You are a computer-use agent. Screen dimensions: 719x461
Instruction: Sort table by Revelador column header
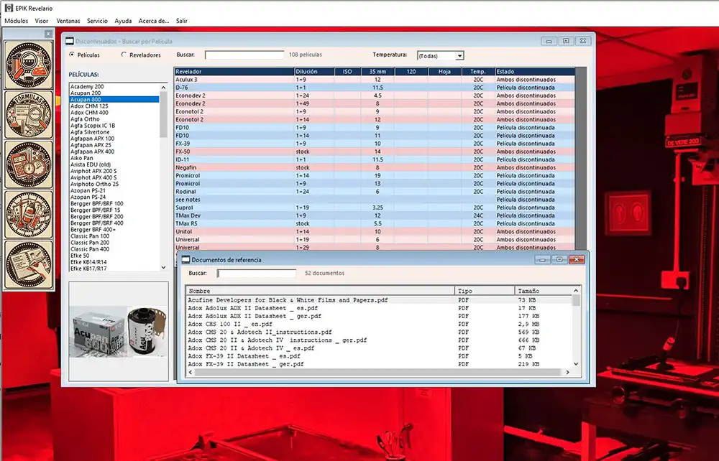pos(234,71)
